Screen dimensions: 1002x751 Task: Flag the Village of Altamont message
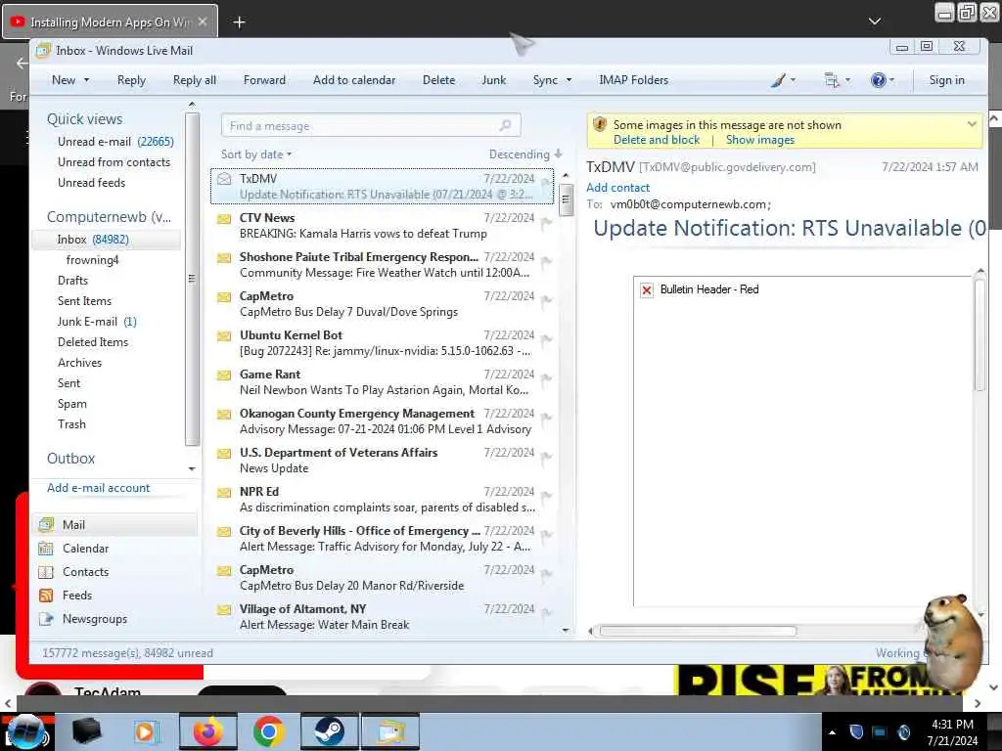tap(546, 614)
